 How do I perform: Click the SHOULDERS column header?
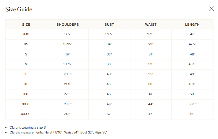point(68,24)
